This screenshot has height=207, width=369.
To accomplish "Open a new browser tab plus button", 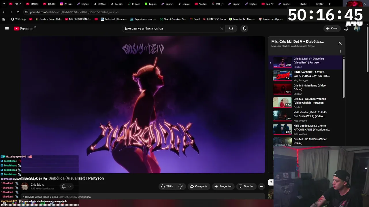I will click(330, 4).
